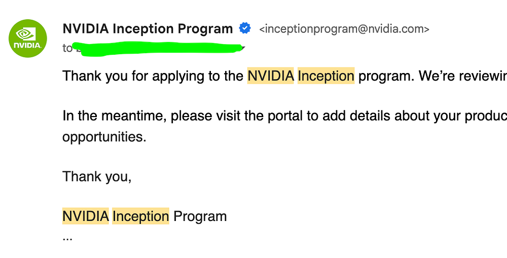
Task: Click the NVIDIA sender avatar logo
Action: click(28, 39)
